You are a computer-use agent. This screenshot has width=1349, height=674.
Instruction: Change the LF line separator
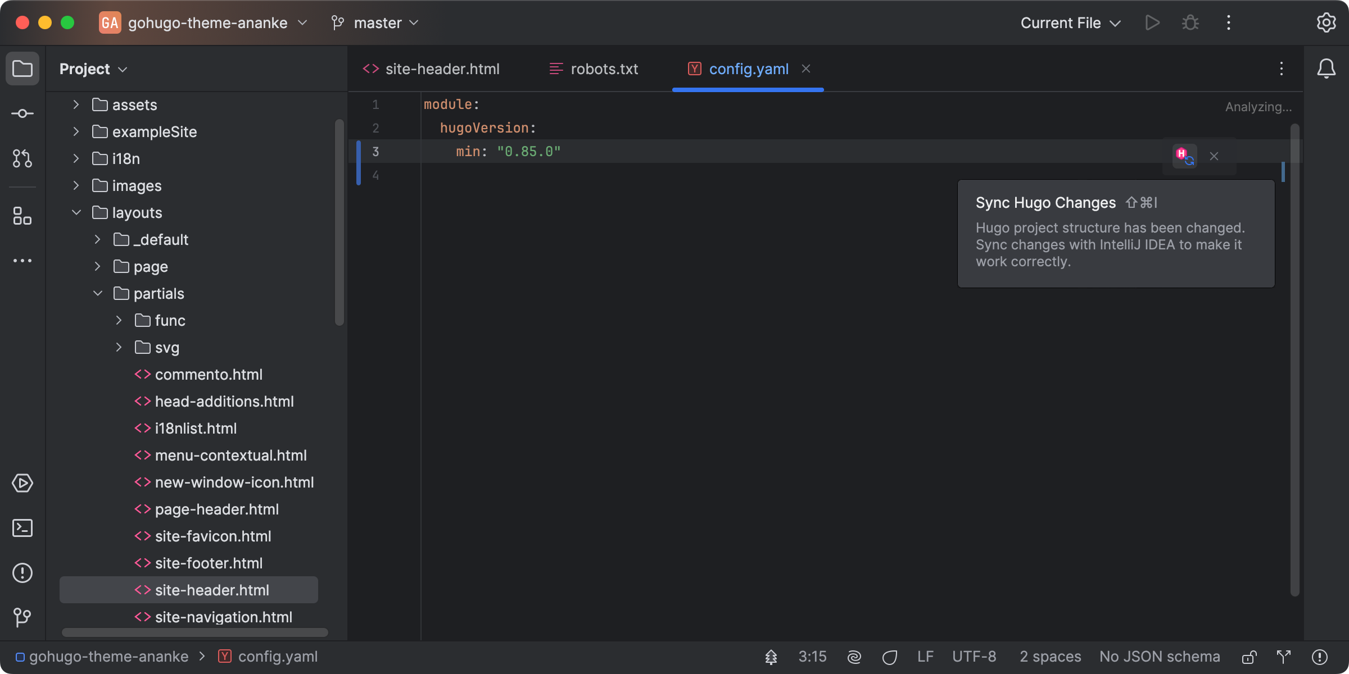[925, 657]
